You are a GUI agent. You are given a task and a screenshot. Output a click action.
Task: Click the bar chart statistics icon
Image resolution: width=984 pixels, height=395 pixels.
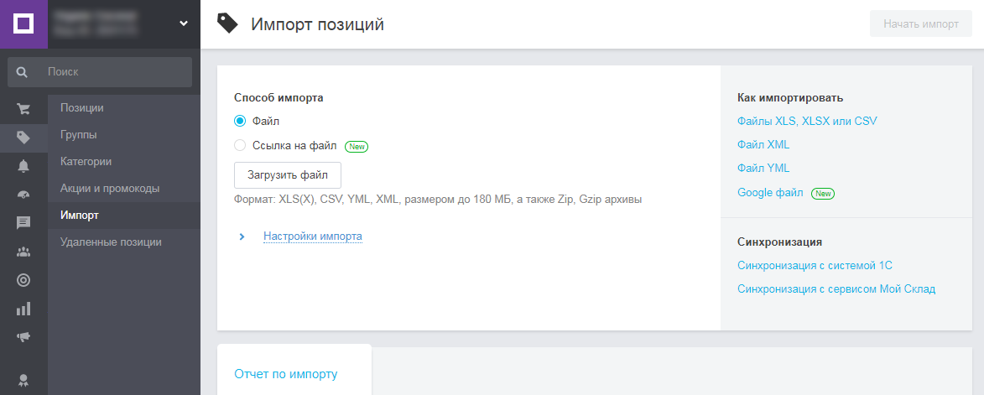pos(23,309)
